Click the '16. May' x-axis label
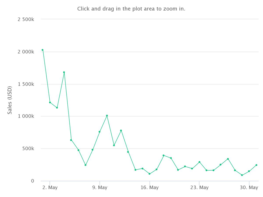 click(149, 188)
